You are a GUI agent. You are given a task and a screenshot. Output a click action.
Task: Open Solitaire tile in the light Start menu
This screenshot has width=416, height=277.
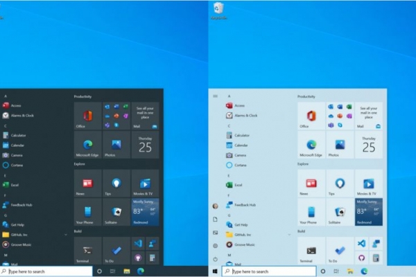340,212
